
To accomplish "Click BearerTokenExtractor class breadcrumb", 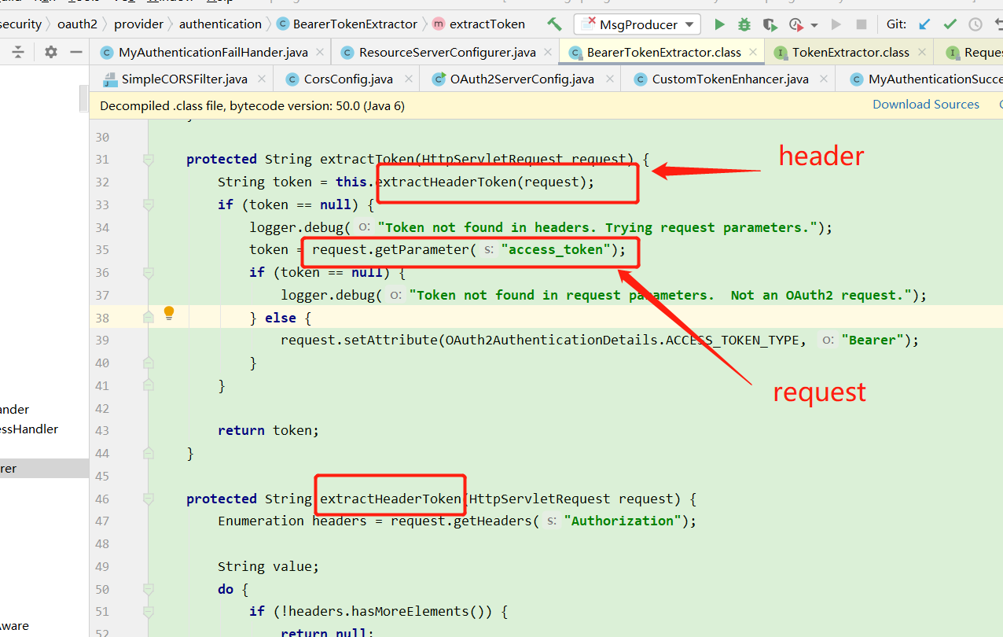I will coord(355,24).
